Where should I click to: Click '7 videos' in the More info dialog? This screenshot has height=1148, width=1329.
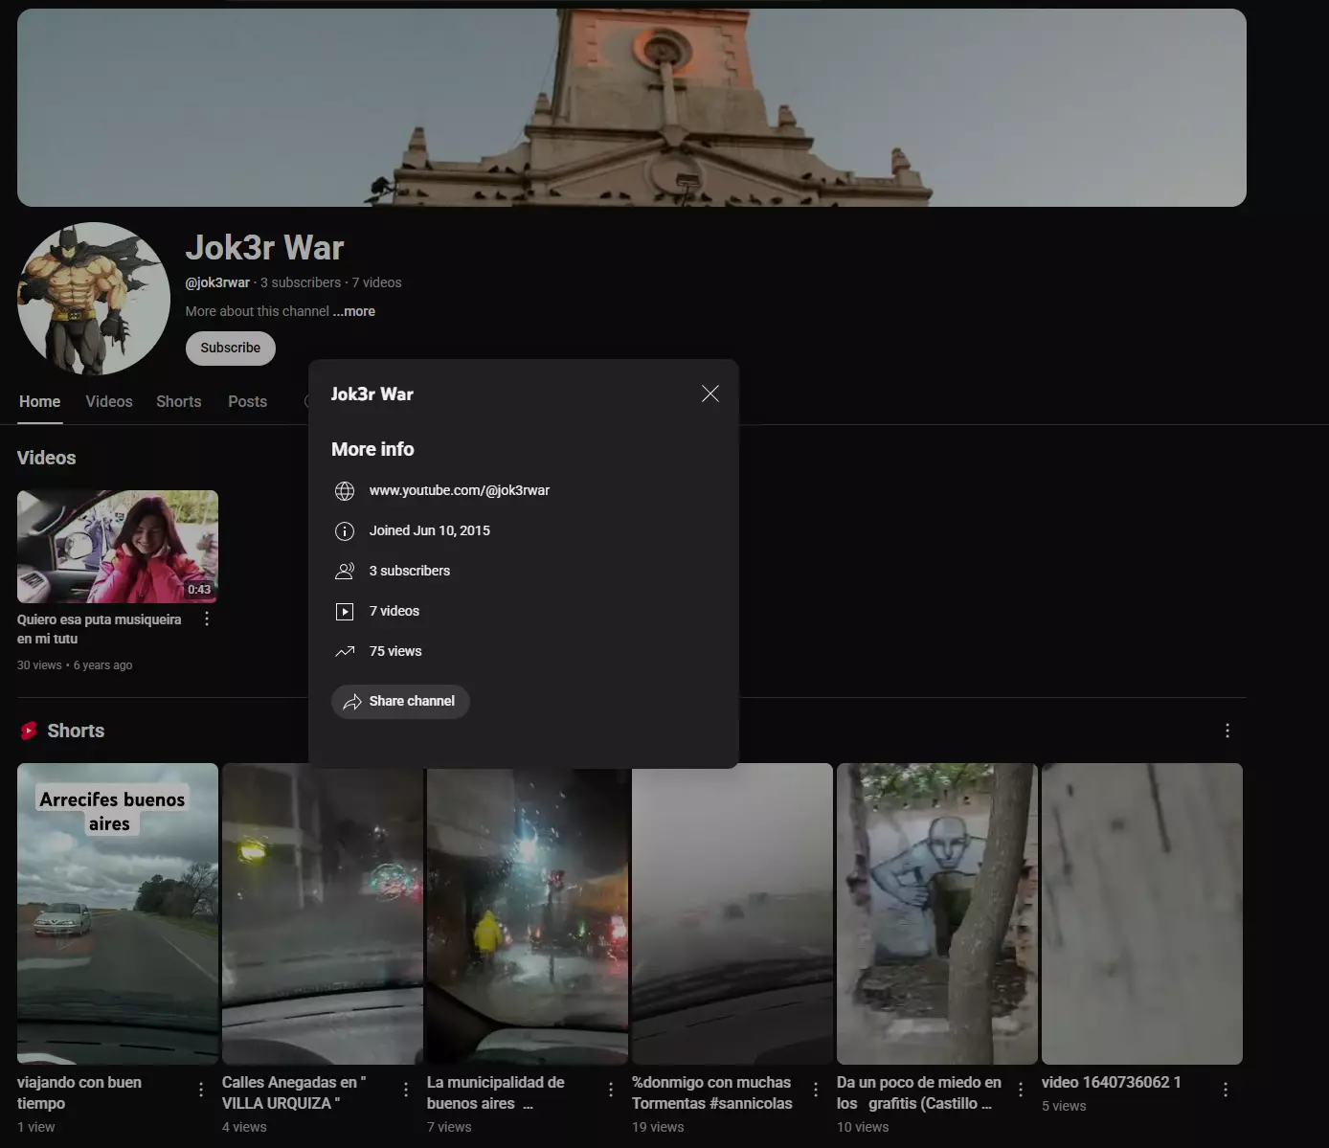(x=394, y=611)
